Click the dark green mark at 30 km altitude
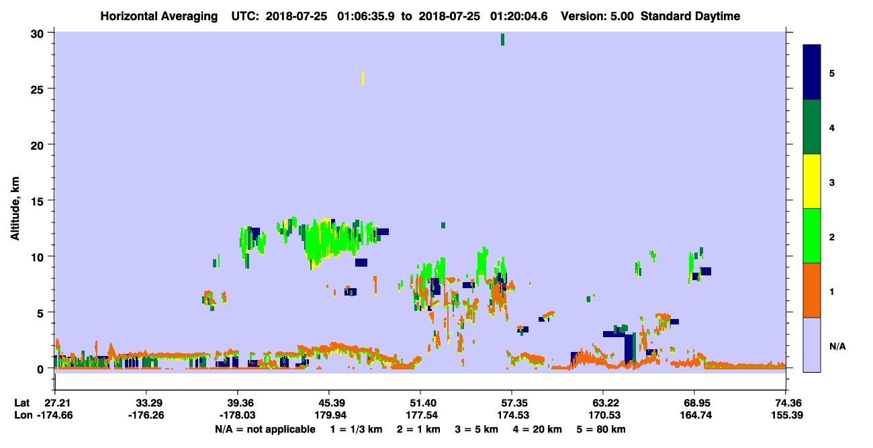Viewport: 873px width, 448px height. (502, 39)
